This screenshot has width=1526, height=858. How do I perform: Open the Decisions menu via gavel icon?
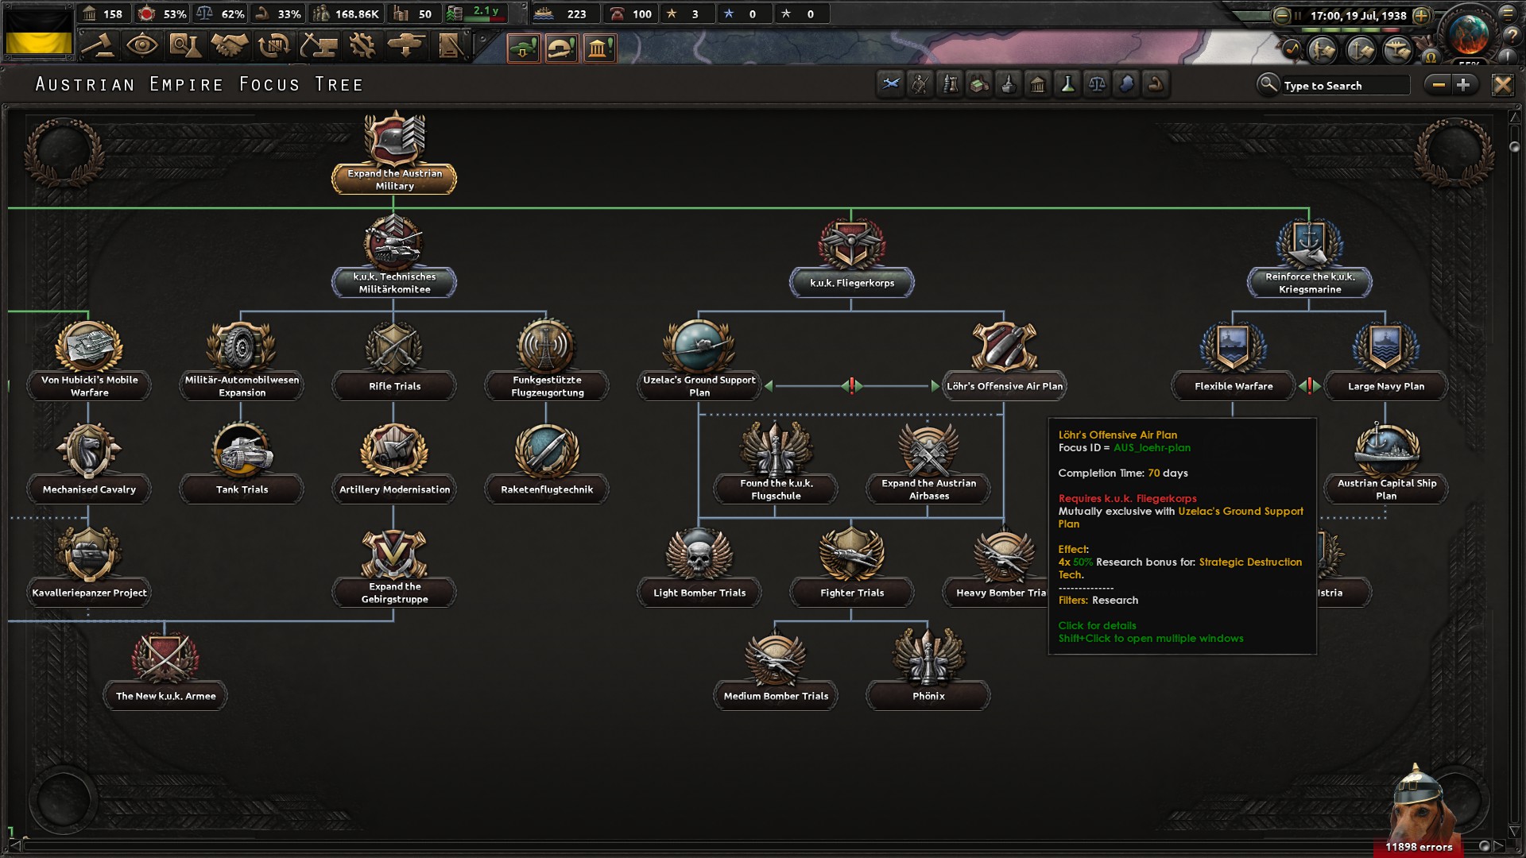[x=99, y=45]
